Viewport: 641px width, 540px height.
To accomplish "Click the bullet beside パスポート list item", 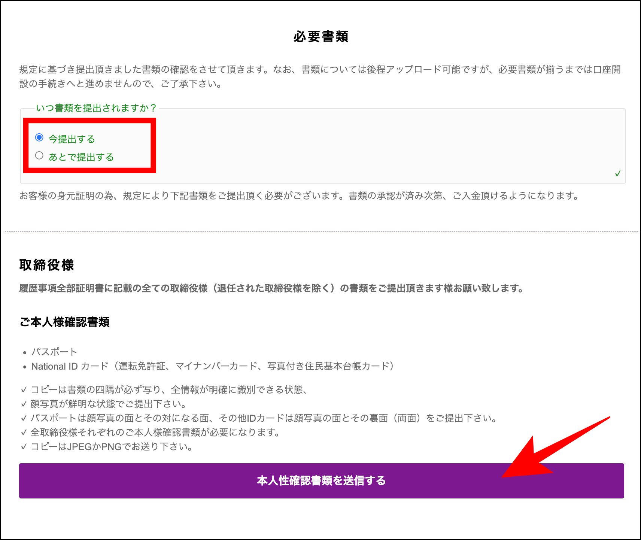I will pyautogui.click(x=25, y=352).
